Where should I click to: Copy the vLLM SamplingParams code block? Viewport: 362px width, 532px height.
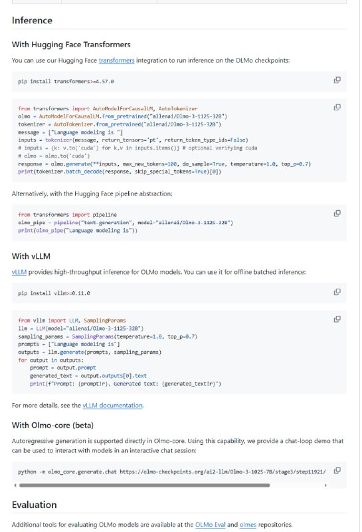click(x=337, y=319)
